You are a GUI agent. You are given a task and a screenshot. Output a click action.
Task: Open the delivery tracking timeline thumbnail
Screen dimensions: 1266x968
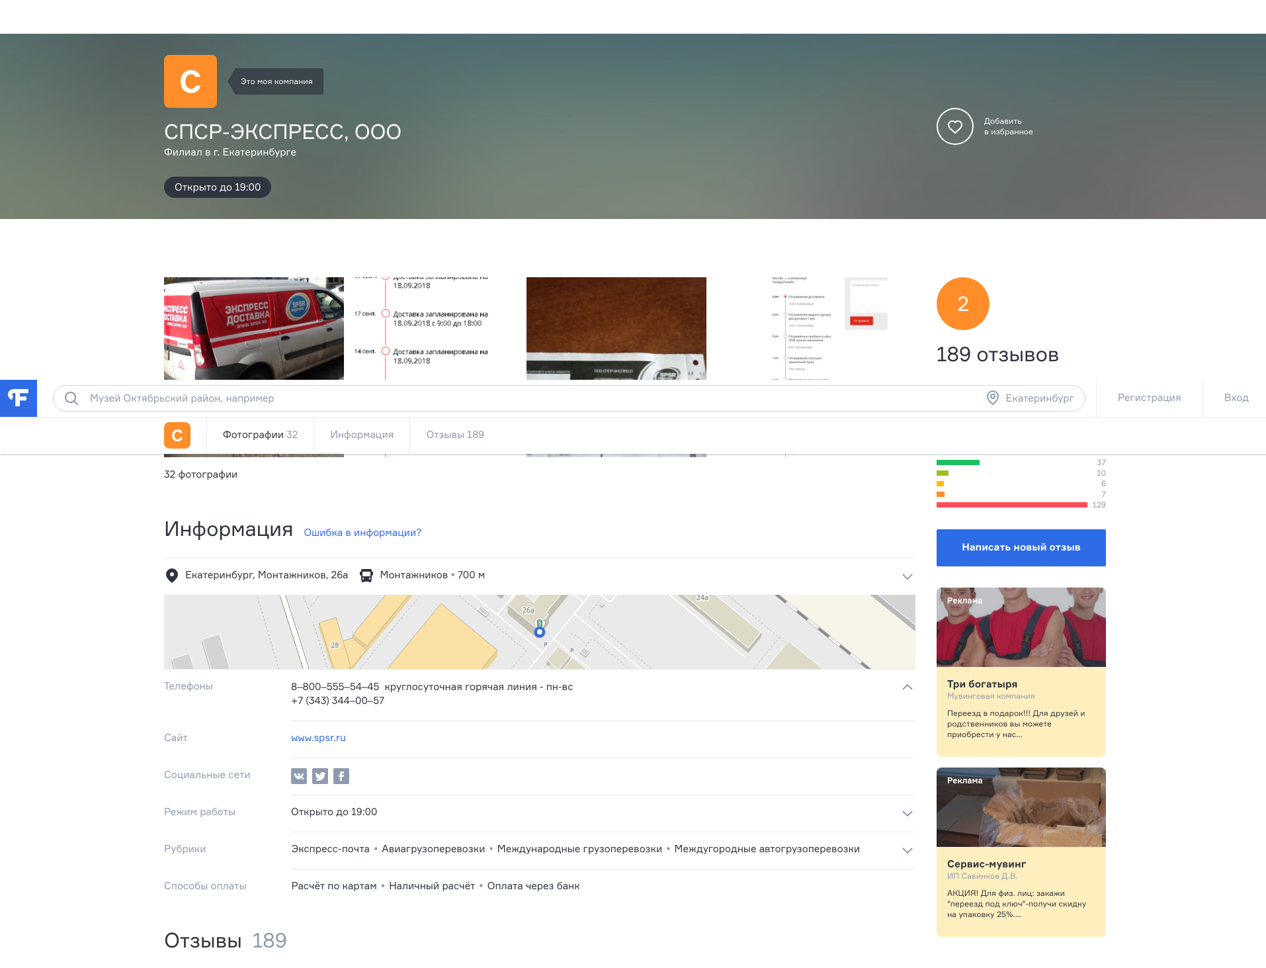[435, 328]
